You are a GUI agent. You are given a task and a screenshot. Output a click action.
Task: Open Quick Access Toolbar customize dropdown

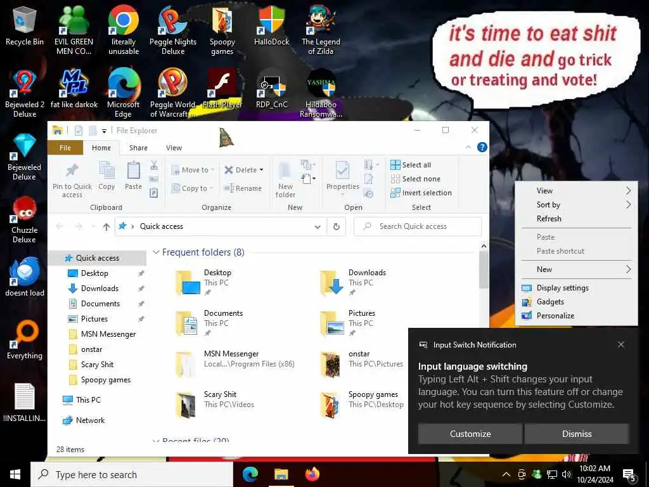click(104, 131)
